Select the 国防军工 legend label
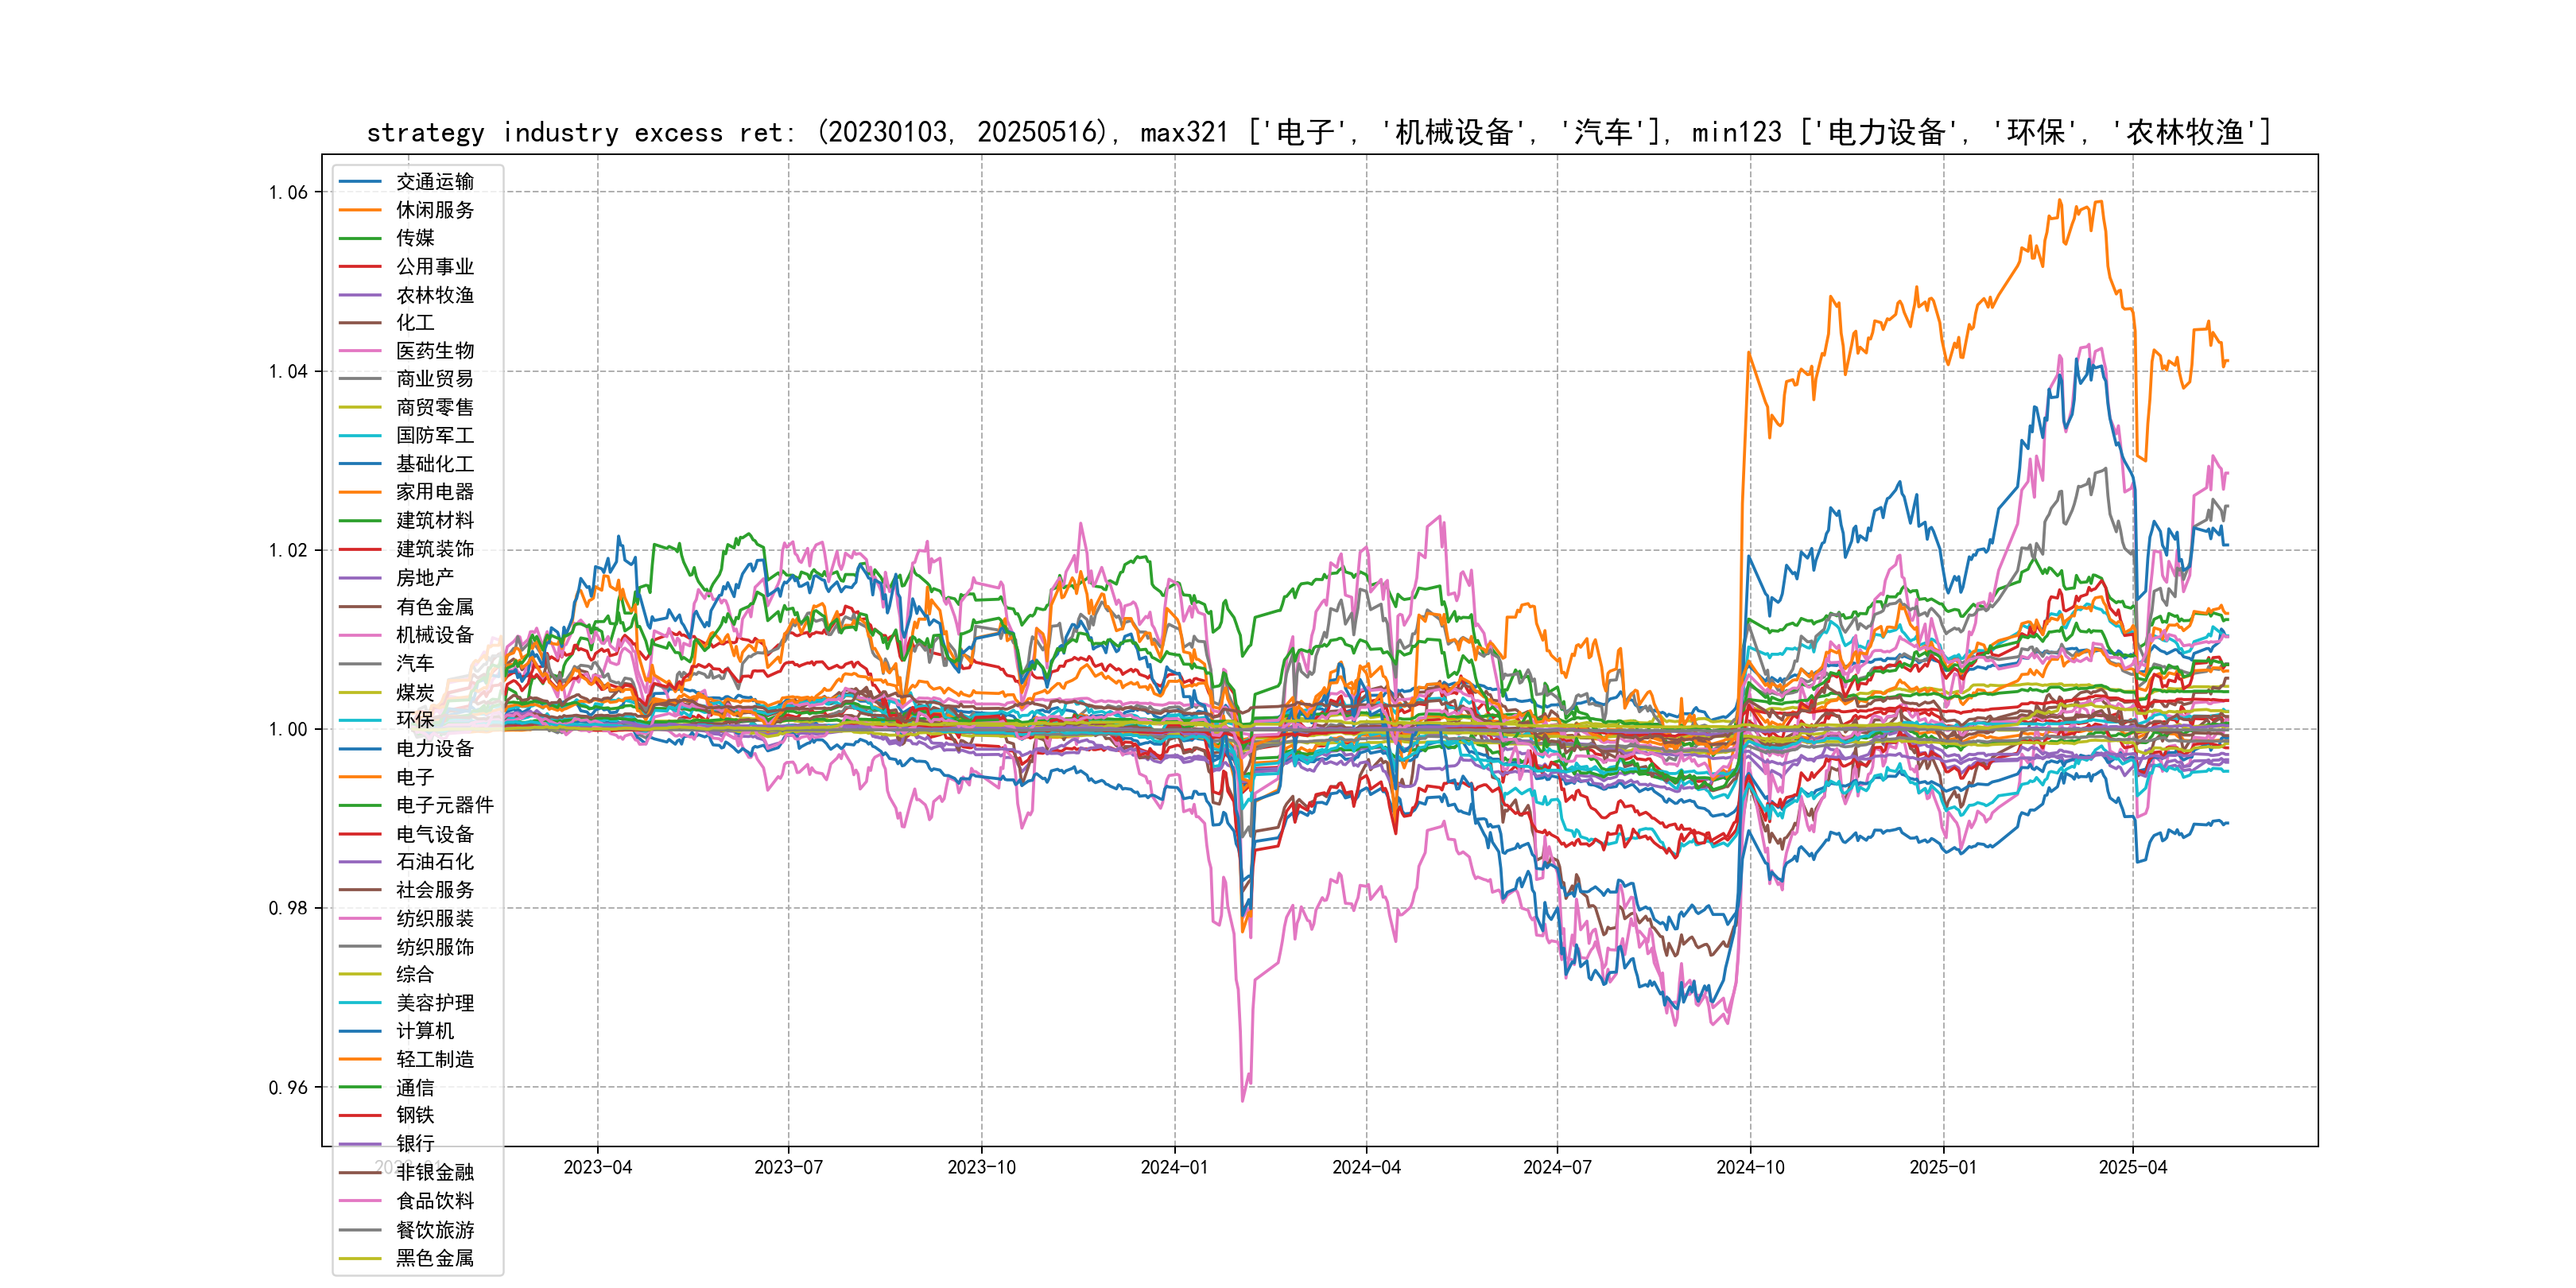The image size is (2576, 1288). coord(434,435)
